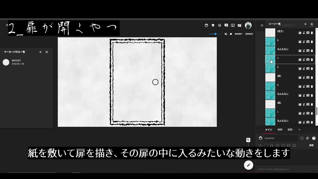The width and height of the screenshot is (318, 179).
Task: Delete scene 2 with its trash icon
Action: (x=312, y=68)
